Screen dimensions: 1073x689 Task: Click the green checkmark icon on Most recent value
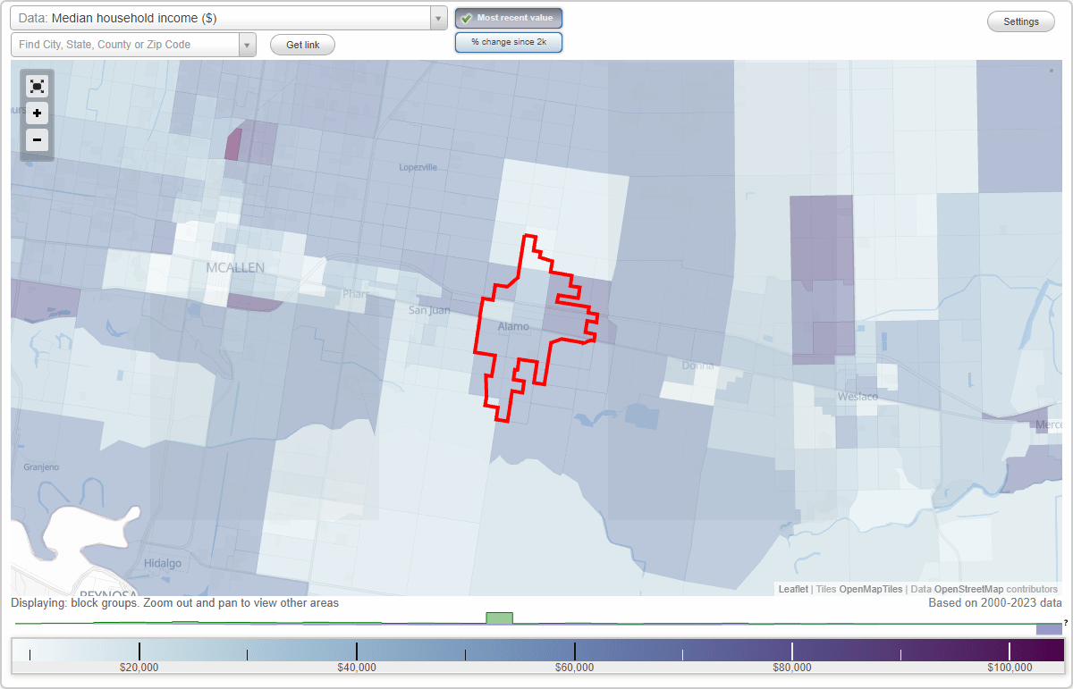tap(468, 18)
